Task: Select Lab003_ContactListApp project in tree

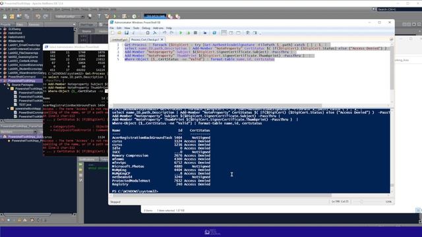Action: coord(23,61)
